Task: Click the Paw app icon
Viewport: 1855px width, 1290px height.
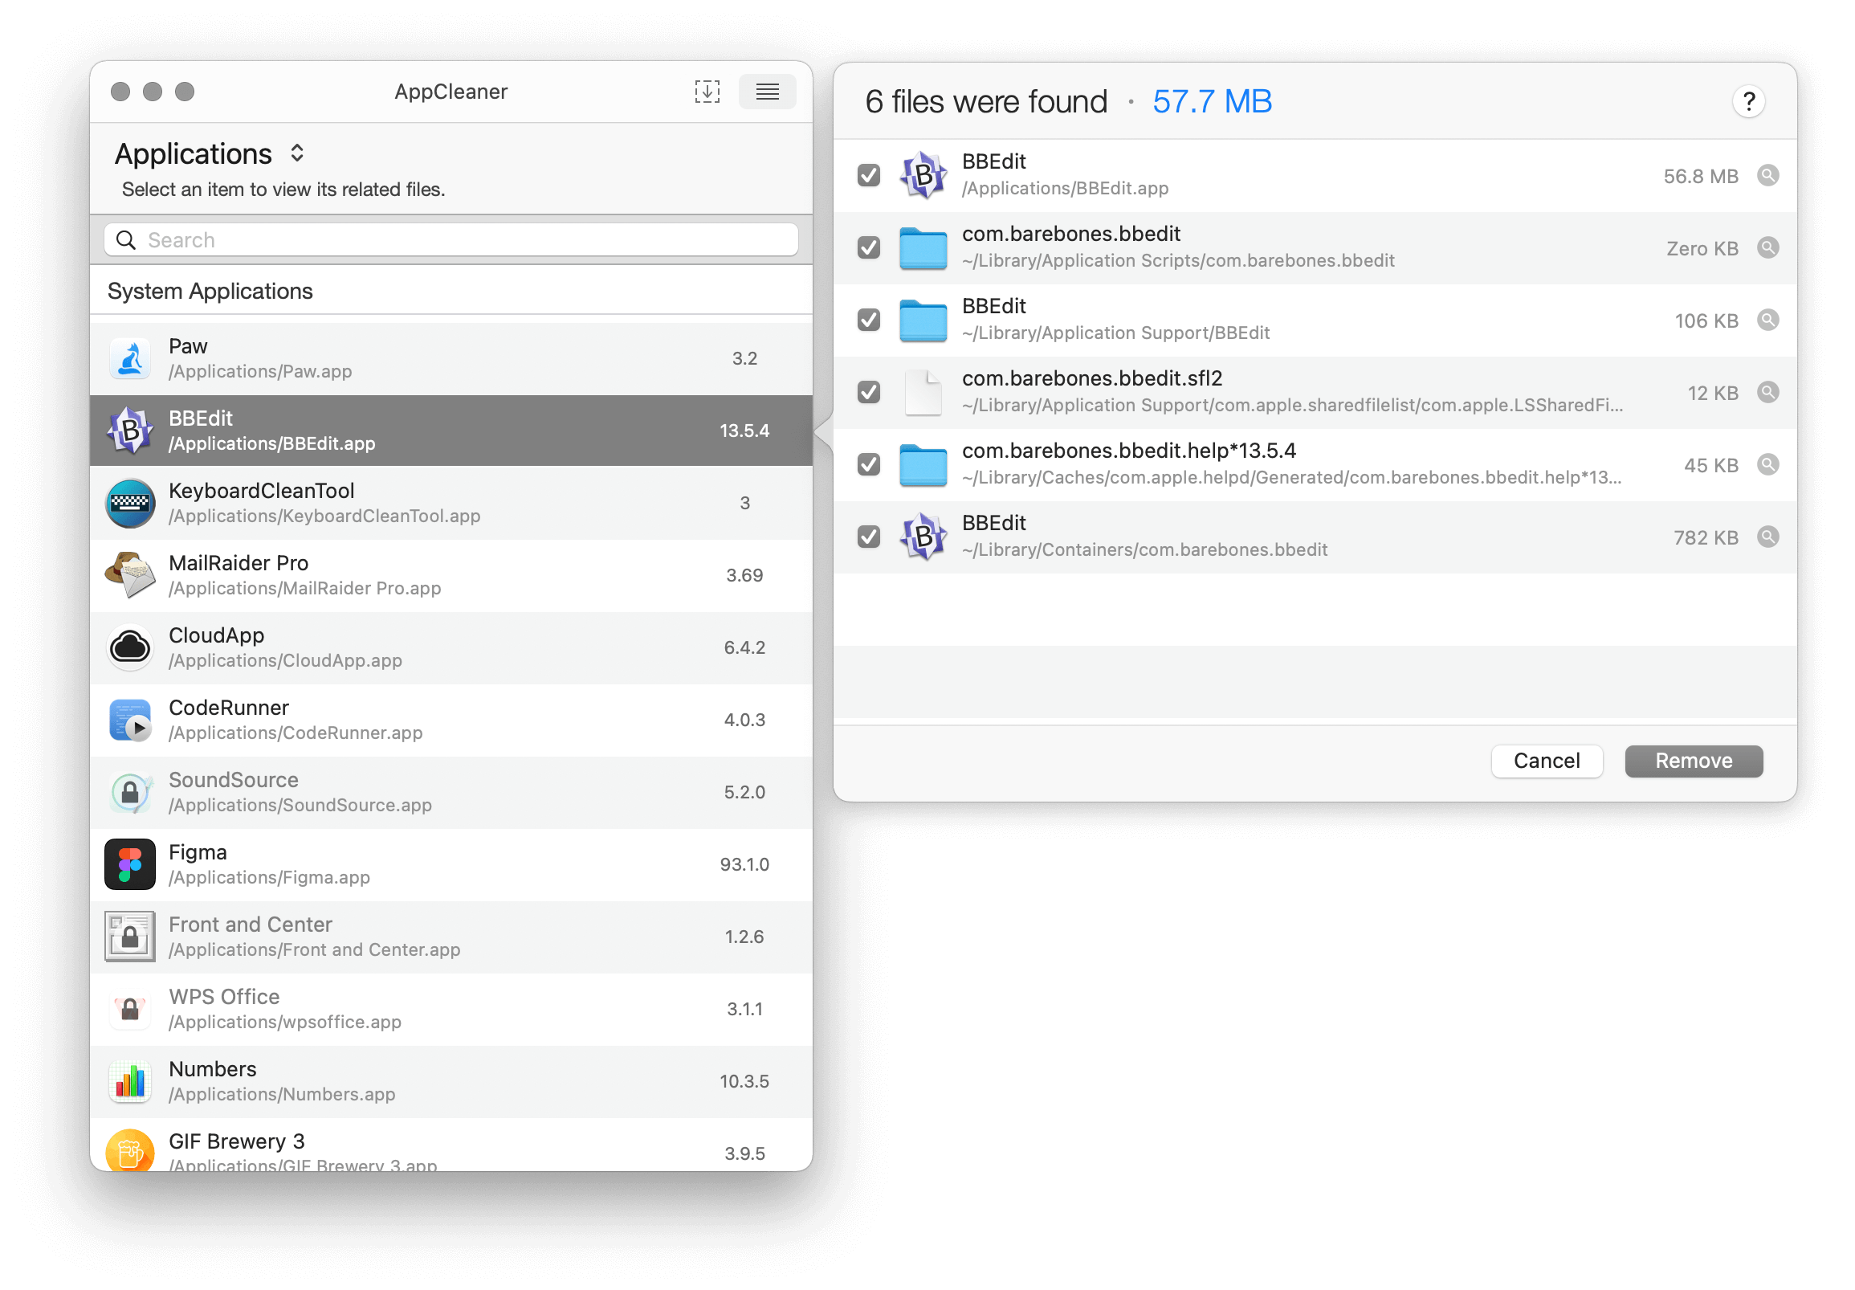Action: pyautogui.click(x=132, y=357)
